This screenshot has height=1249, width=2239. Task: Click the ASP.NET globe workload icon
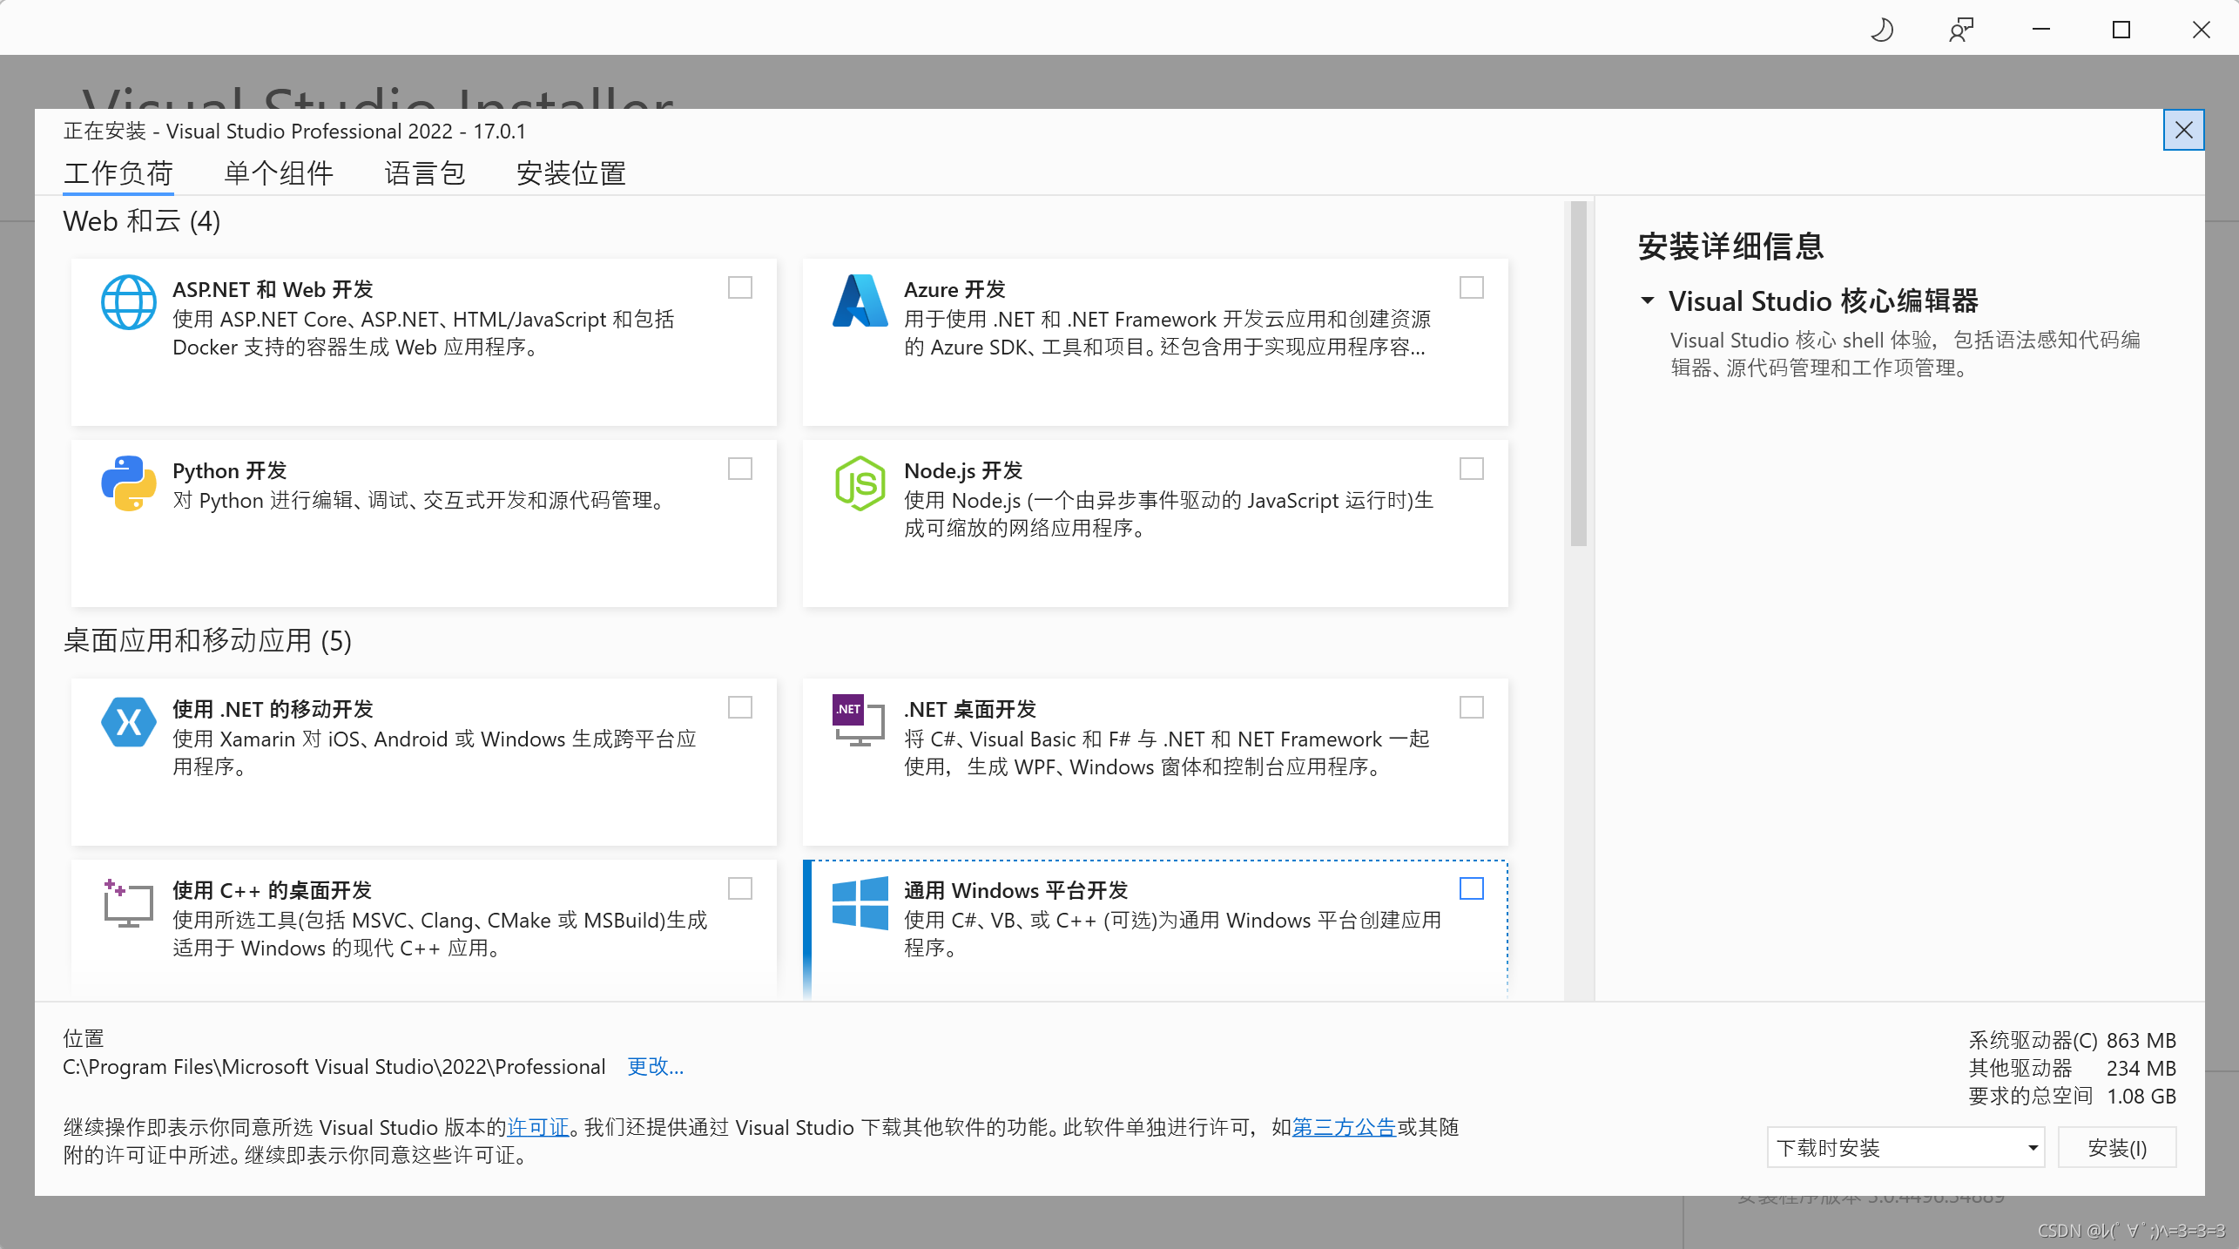click(x=128, y=302)
